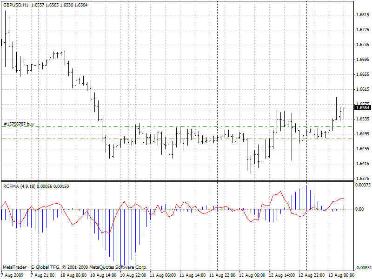Click the deepest blue histogram bar
Viewport: 372px width, 279px height.
(120, 238)
